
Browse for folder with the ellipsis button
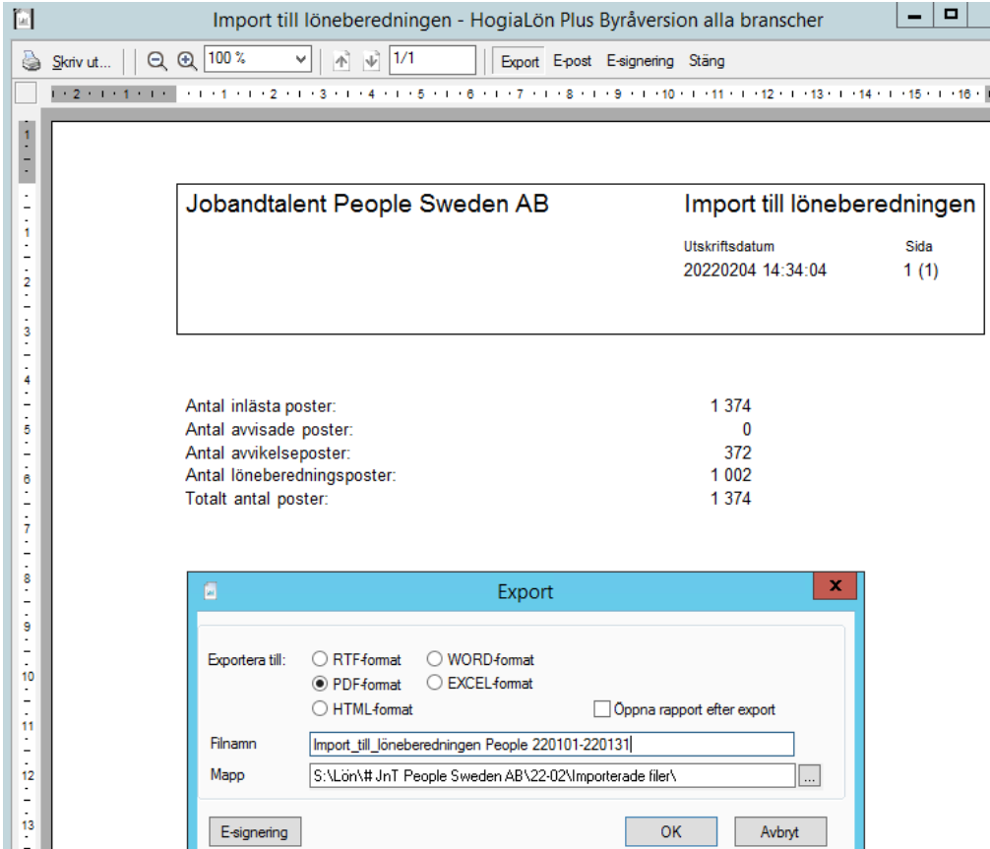(809, 775)
